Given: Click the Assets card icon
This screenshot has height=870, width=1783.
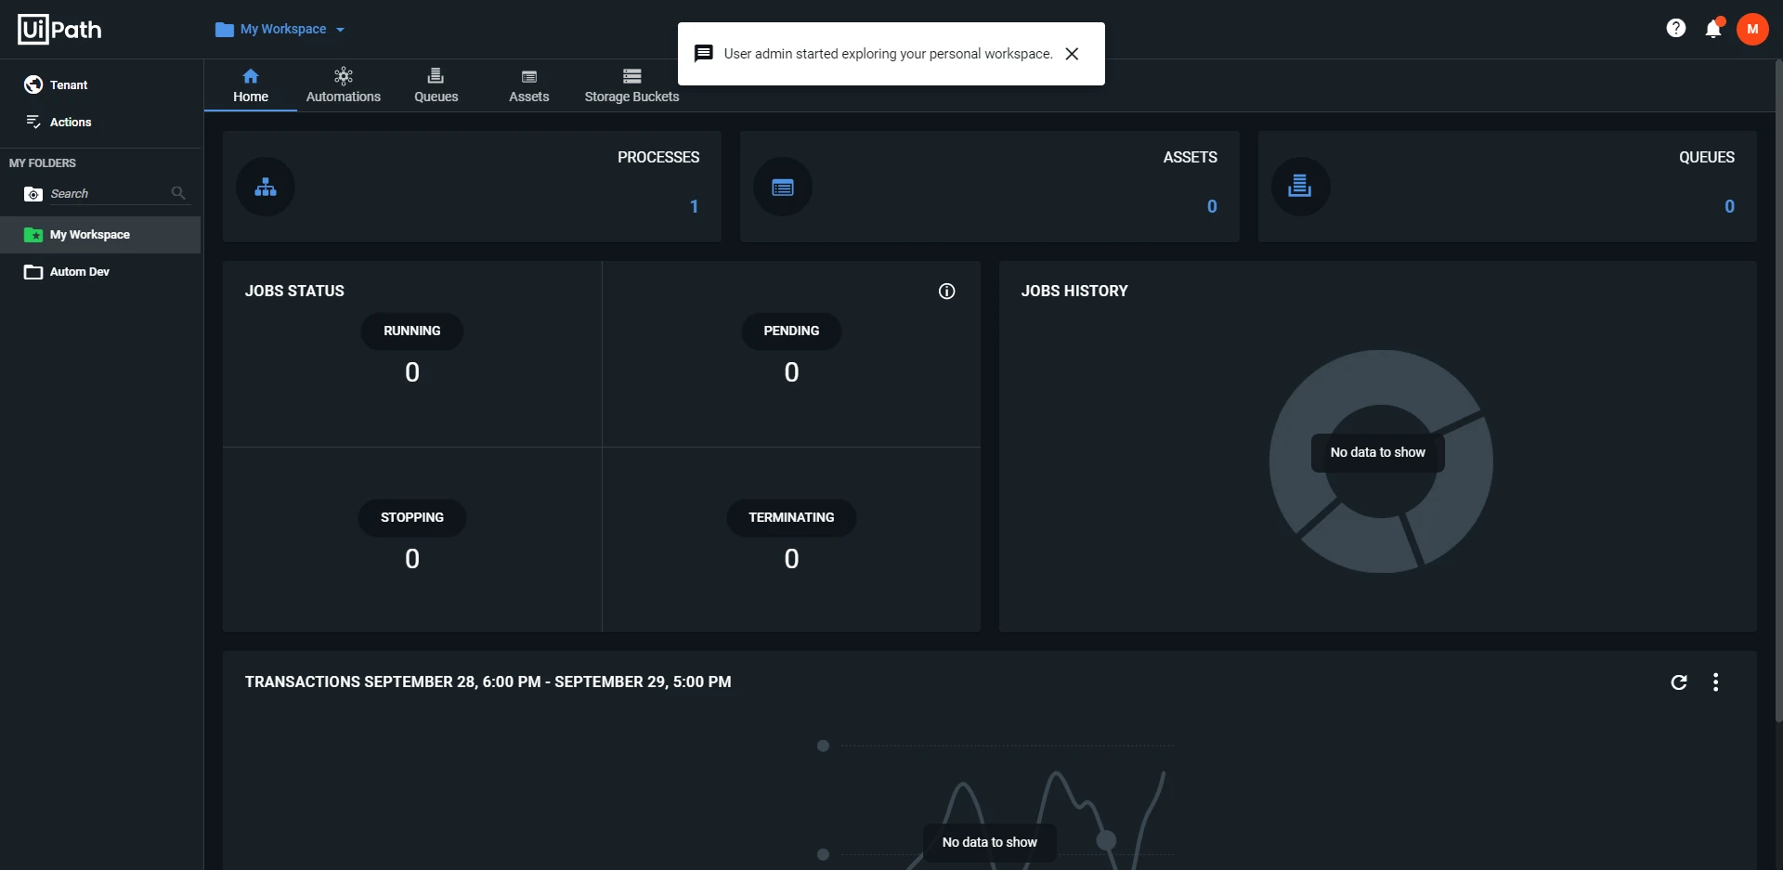Looking at the screenshot, I should coord(783,187).
